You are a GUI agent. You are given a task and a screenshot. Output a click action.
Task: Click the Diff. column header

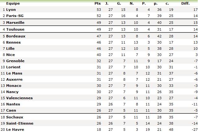point(185,3)
